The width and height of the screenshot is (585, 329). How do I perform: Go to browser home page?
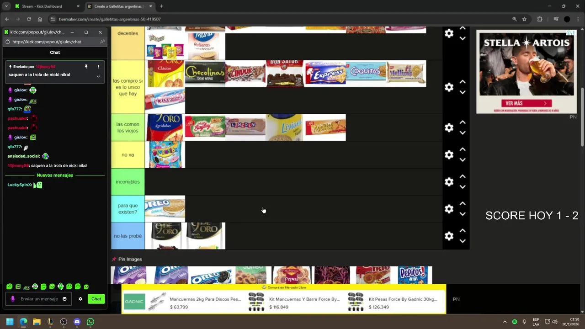[40, 19]
